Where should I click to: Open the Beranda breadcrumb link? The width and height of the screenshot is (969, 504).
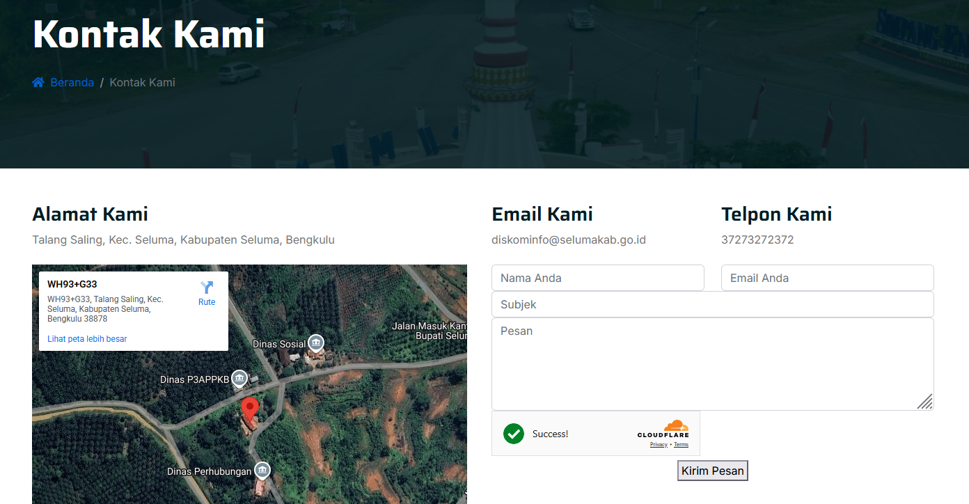pyautogui.click(x=72, y=83)
